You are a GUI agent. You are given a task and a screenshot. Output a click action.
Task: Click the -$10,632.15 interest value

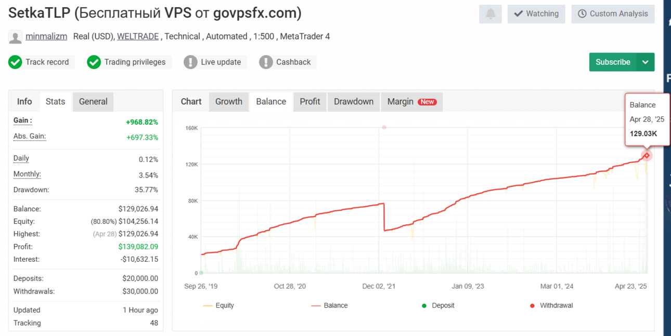click(138, 260)
